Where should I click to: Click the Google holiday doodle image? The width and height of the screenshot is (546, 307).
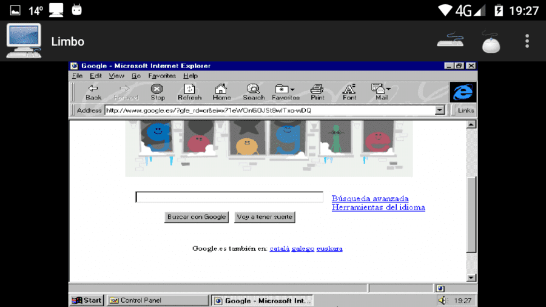tap(269, 149)
